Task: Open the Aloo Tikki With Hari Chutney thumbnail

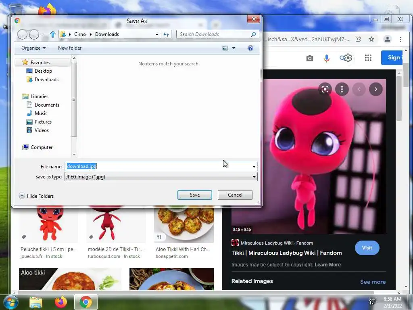Action: click(184, 224)
